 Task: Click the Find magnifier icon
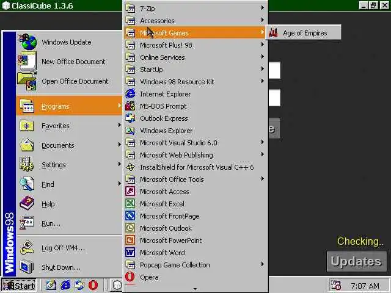click(x=27, y=184)
